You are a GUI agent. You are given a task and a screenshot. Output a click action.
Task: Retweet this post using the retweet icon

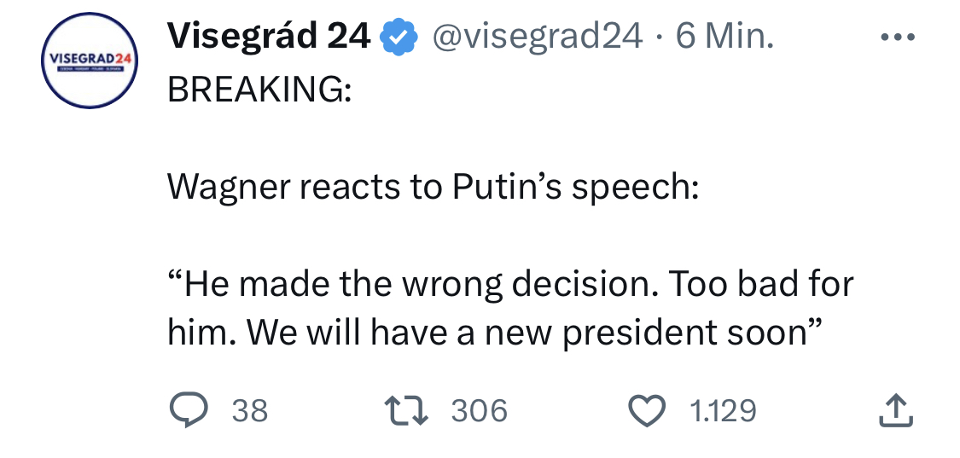click(x=410, y=411)
